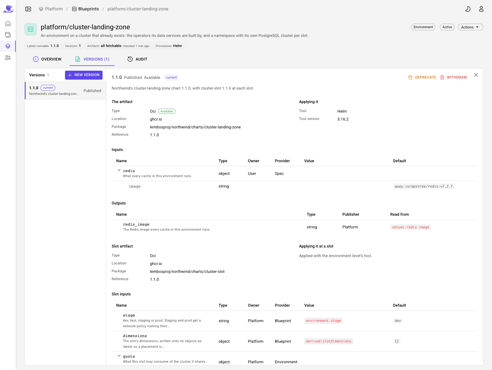Image resolution: width=492 pixels, height=370 pixels.
Task: Go to Platform breadcrumb
Action: pos(51,9)
